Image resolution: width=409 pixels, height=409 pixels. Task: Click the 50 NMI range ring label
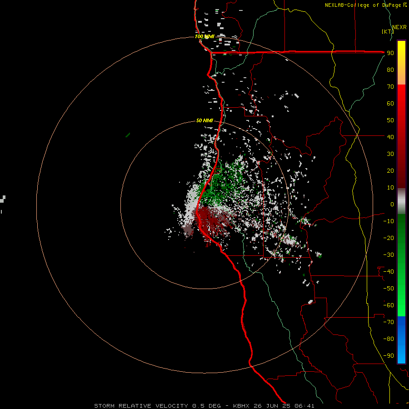click(204, 120)
